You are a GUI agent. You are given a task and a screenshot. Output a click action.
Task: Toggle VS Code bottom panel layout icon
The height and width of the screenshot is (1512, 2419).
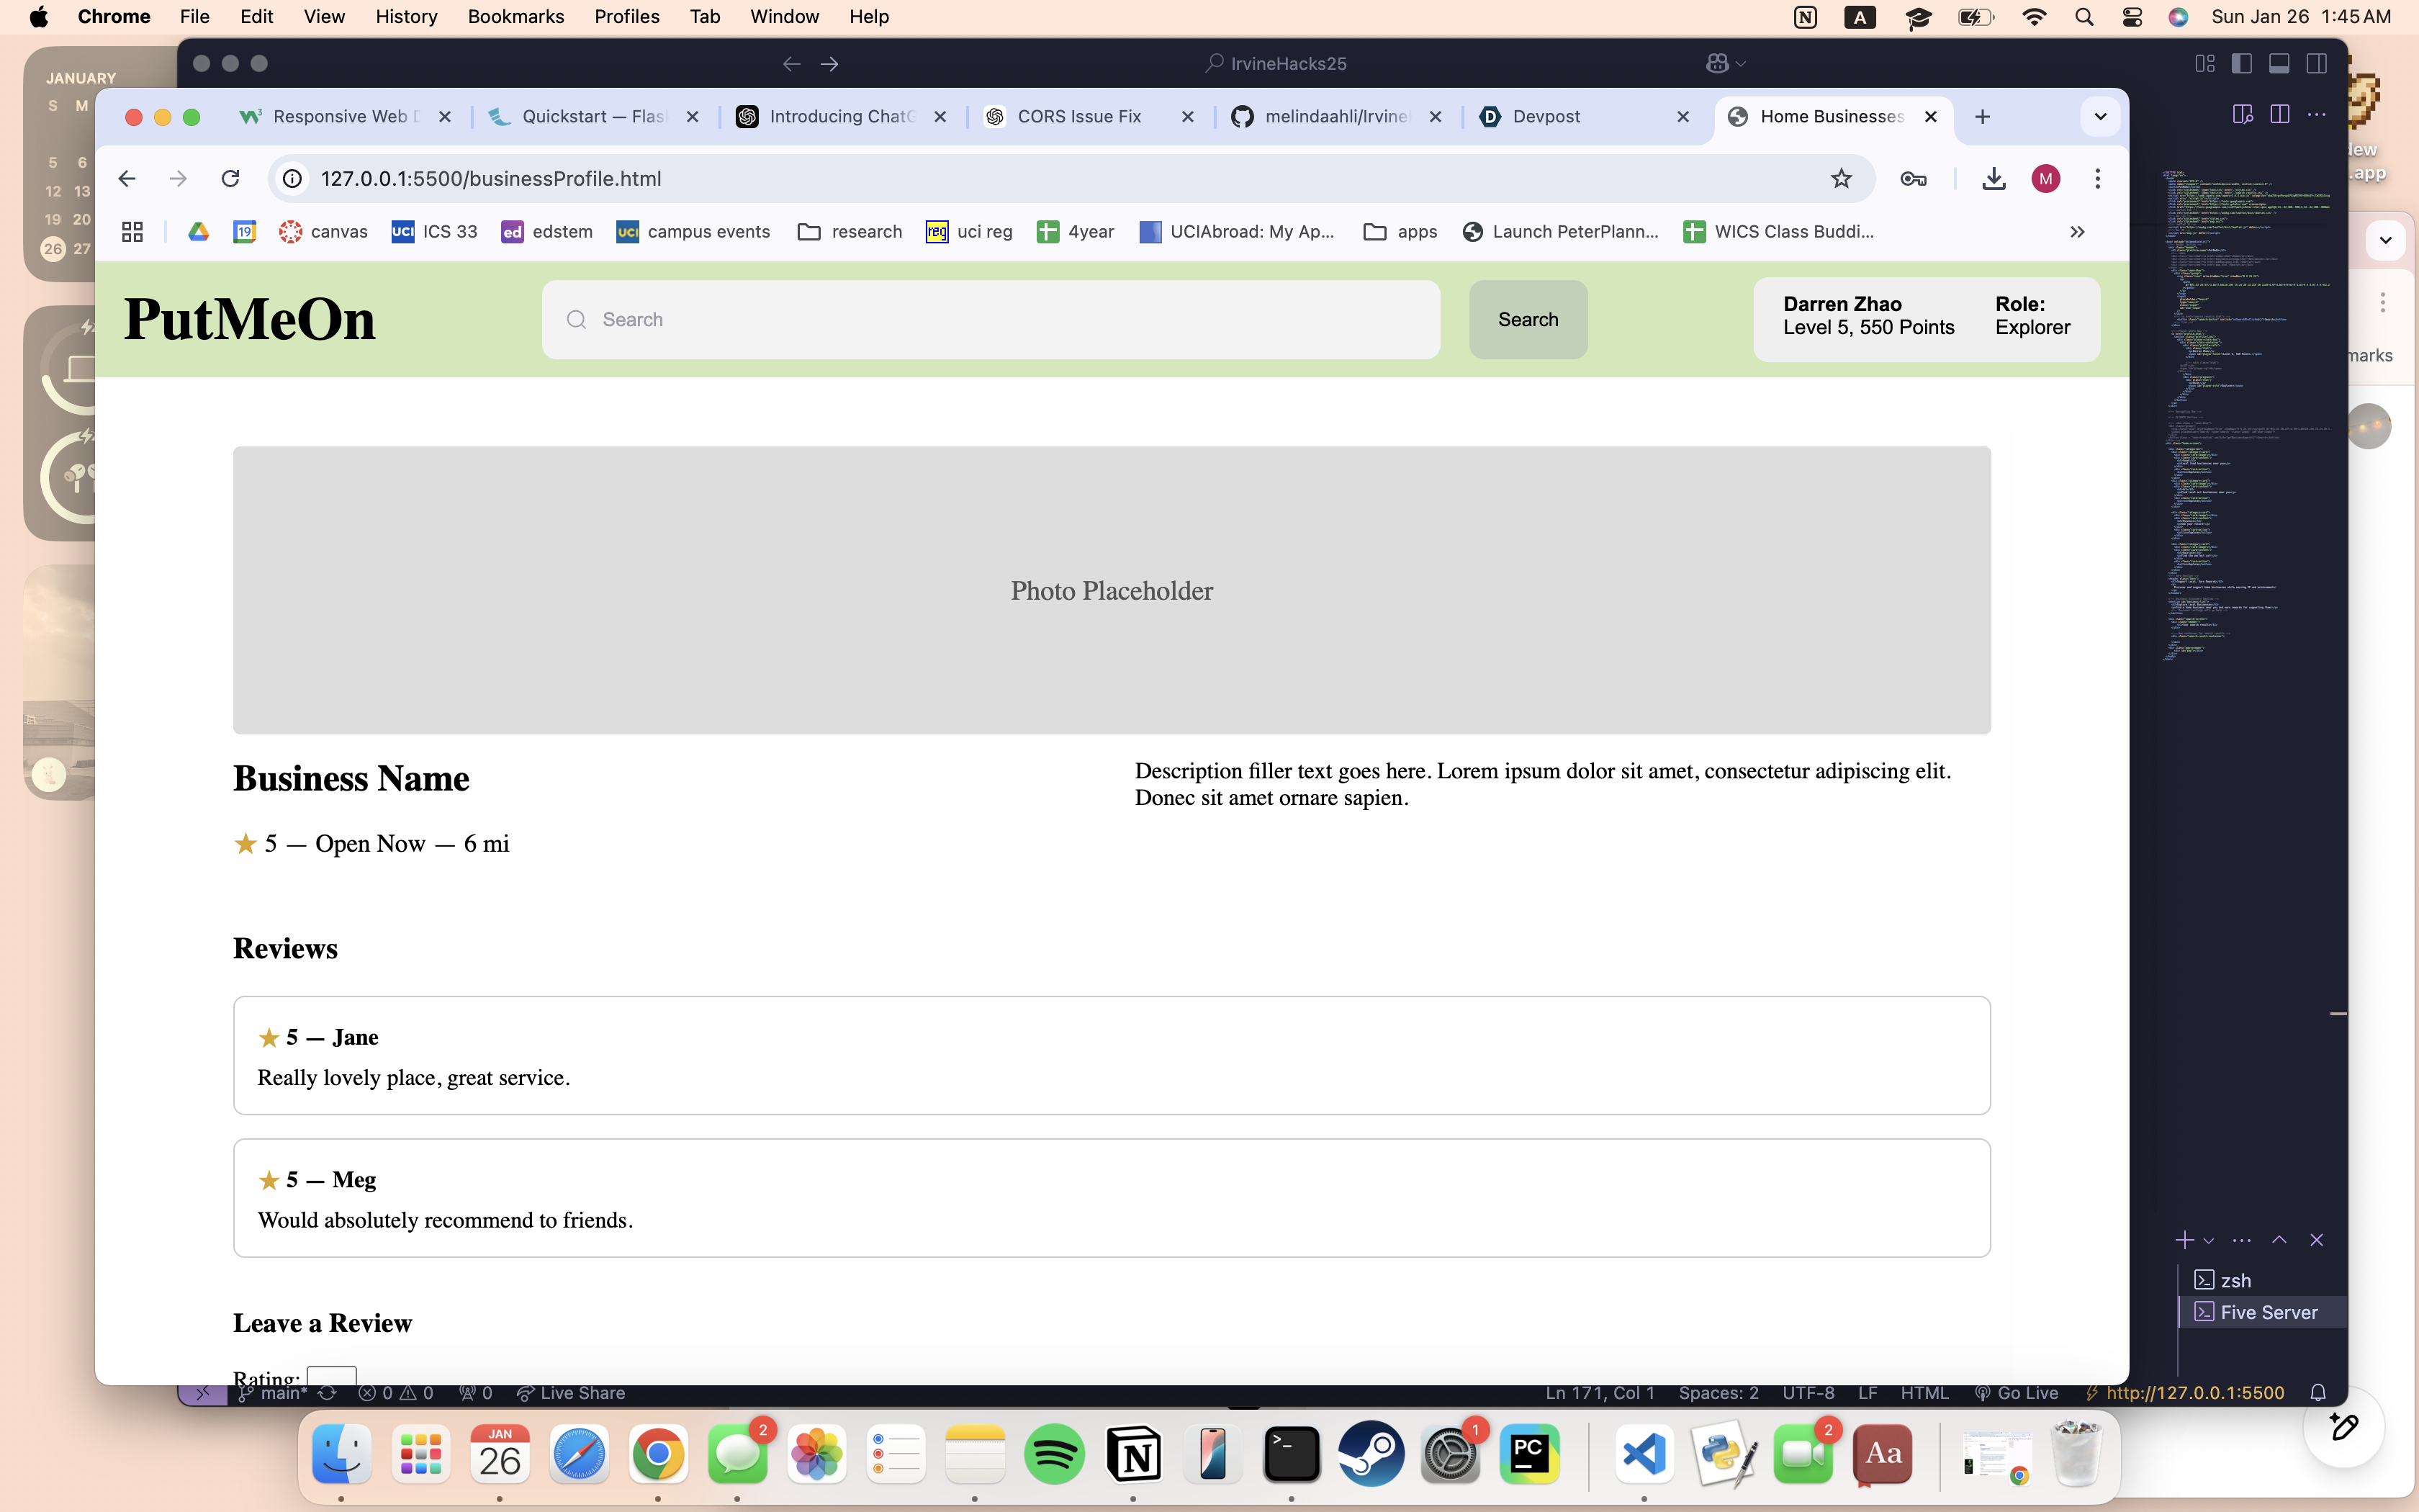pos(2279,63)
